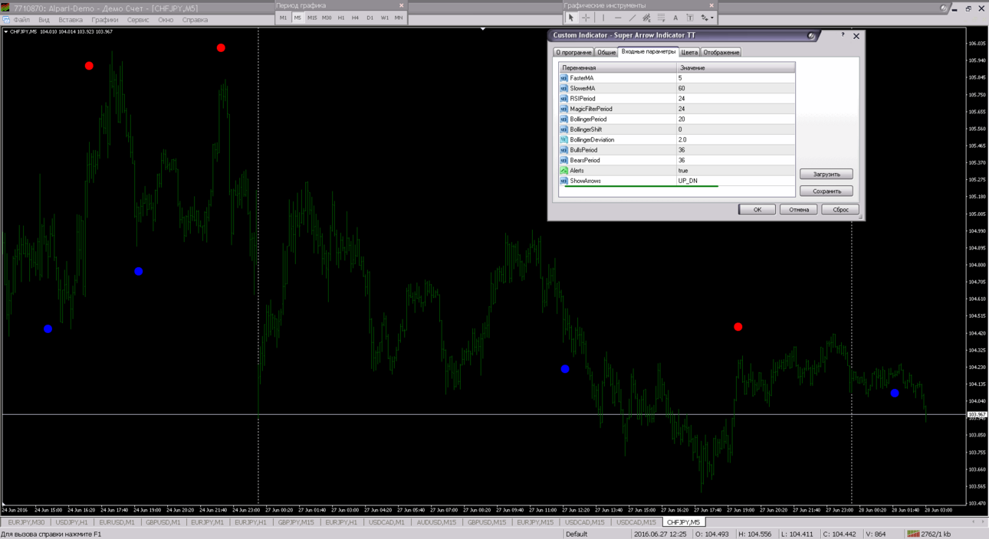The image size is (989, 539).
Task: Click the Значение column header
Action: (736, 68)
